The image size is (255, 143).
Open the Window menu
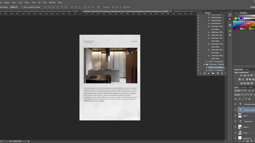[x=52, y=2]
